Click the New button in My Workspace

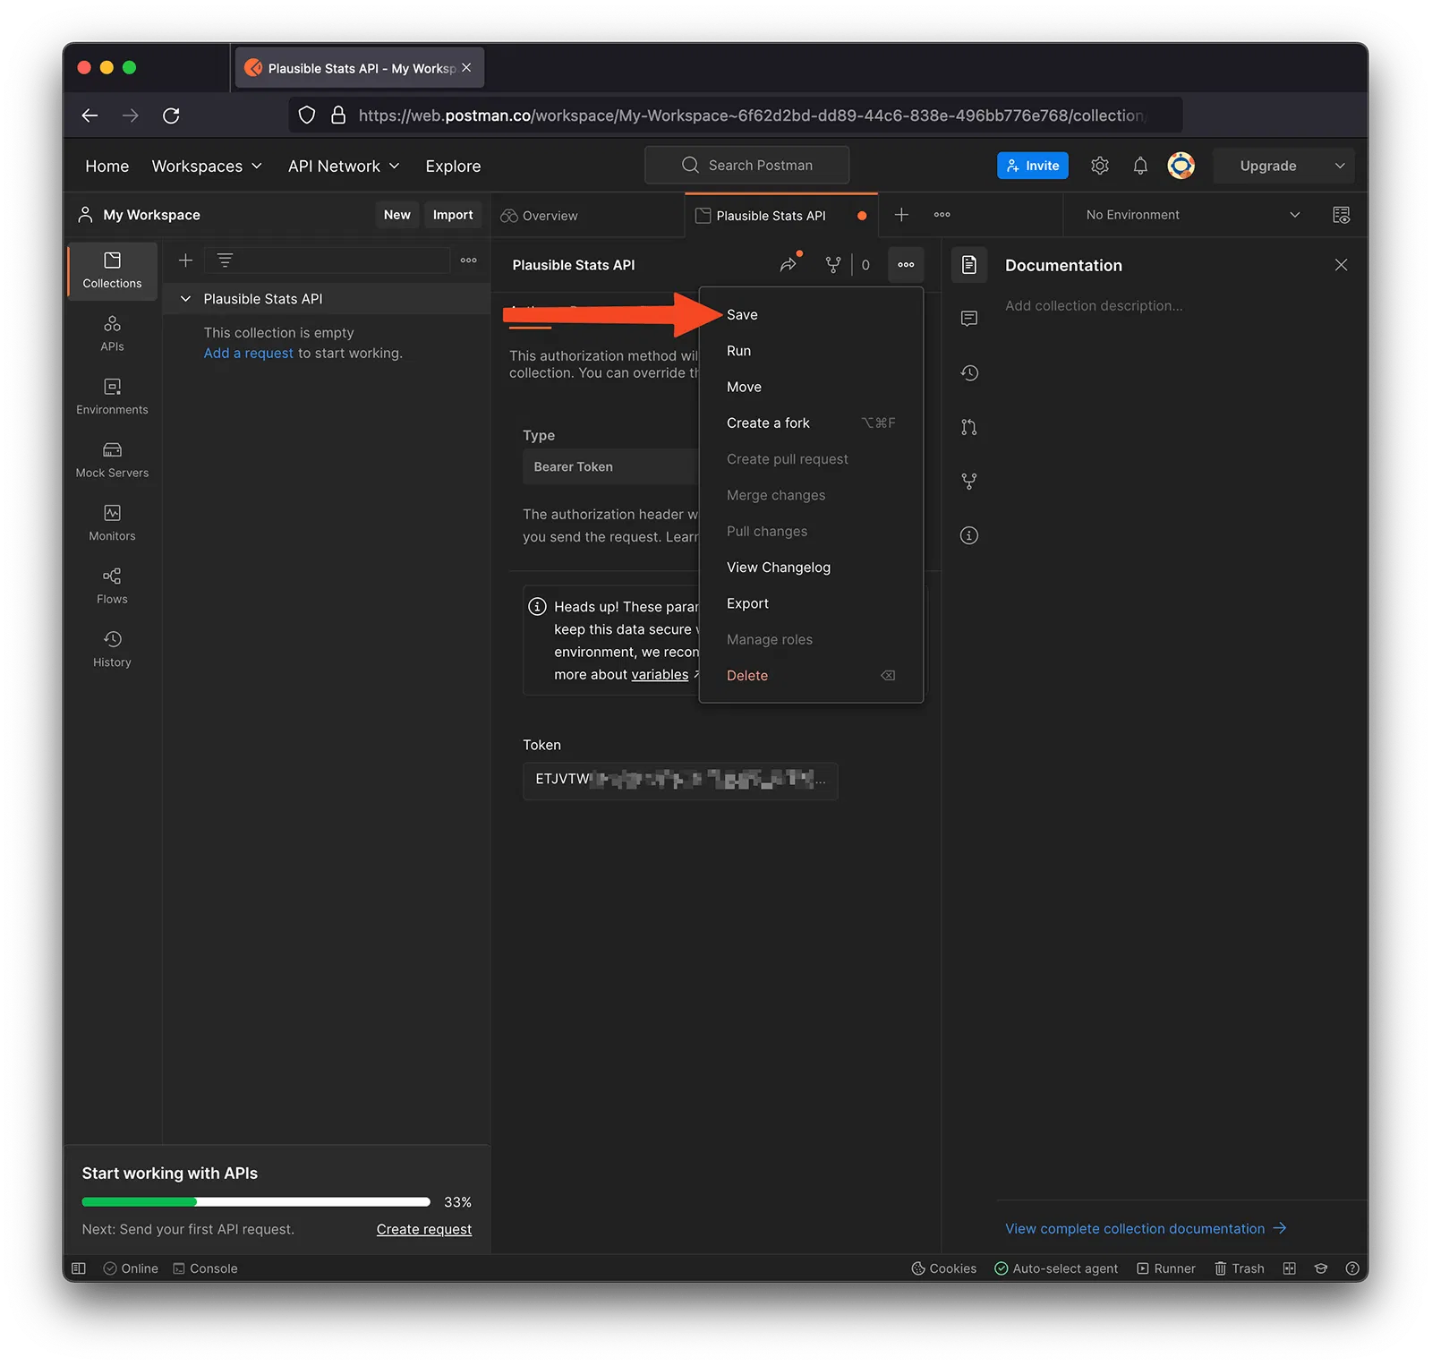tap(396, 215)
